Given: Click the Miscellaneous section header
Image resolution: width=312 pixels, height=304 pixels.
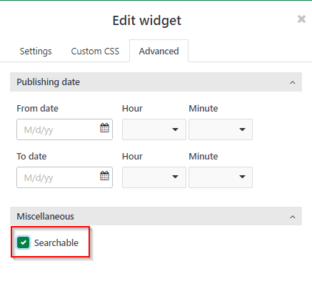Looking at the screenshot, I should (x=156, y=216).
